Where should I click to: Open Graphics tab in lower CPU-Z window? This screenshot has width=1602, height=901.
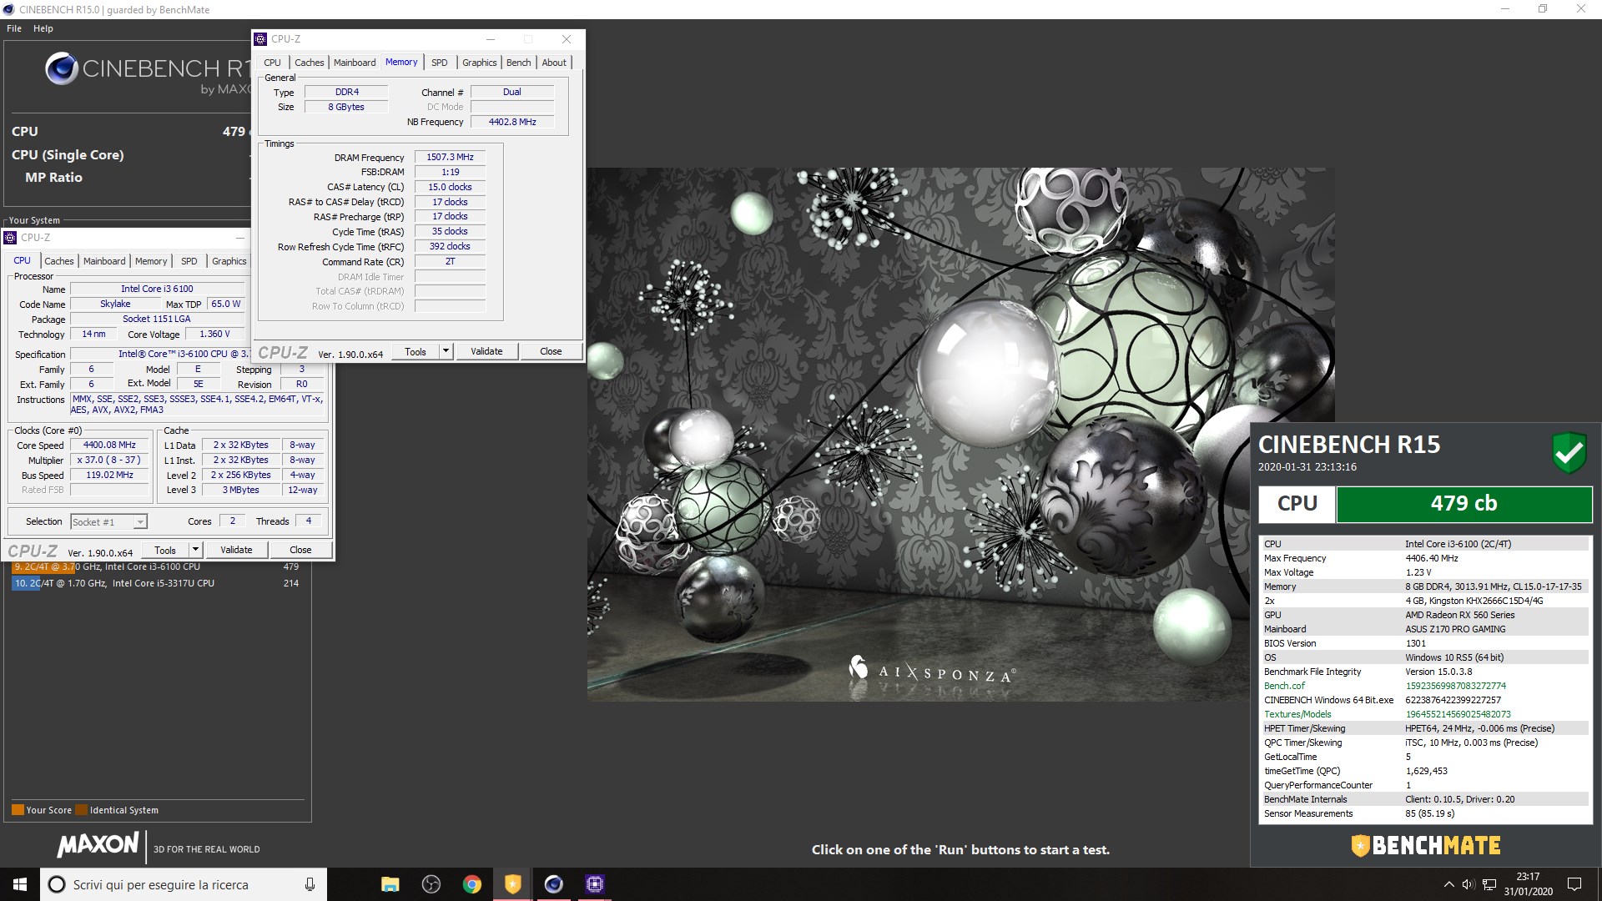(x=229, y=261)
